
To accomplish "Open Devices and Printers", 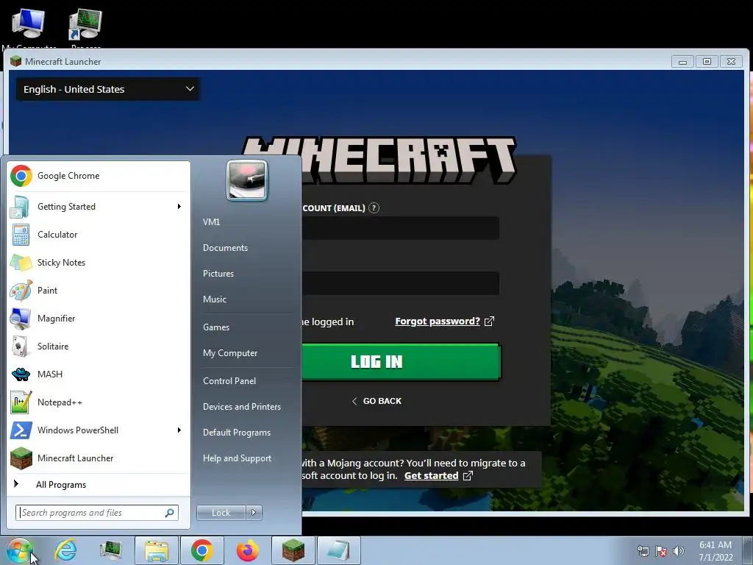I will pos(242,407).
